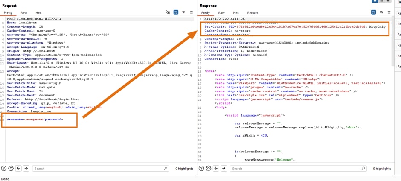This screenshot has width=401, height=181.
Task: Switch Request view to Raw tab
Action: [24, 13]
